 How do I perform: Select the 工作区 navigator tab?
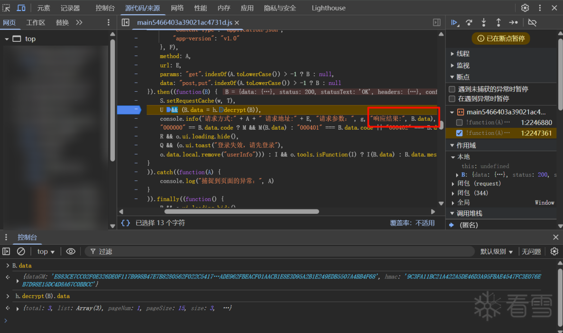[36, 22]
